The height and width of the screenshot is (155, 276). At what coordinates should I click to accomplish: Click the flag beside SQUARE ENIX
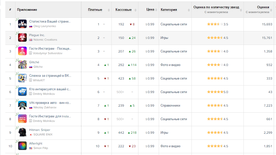31,135
